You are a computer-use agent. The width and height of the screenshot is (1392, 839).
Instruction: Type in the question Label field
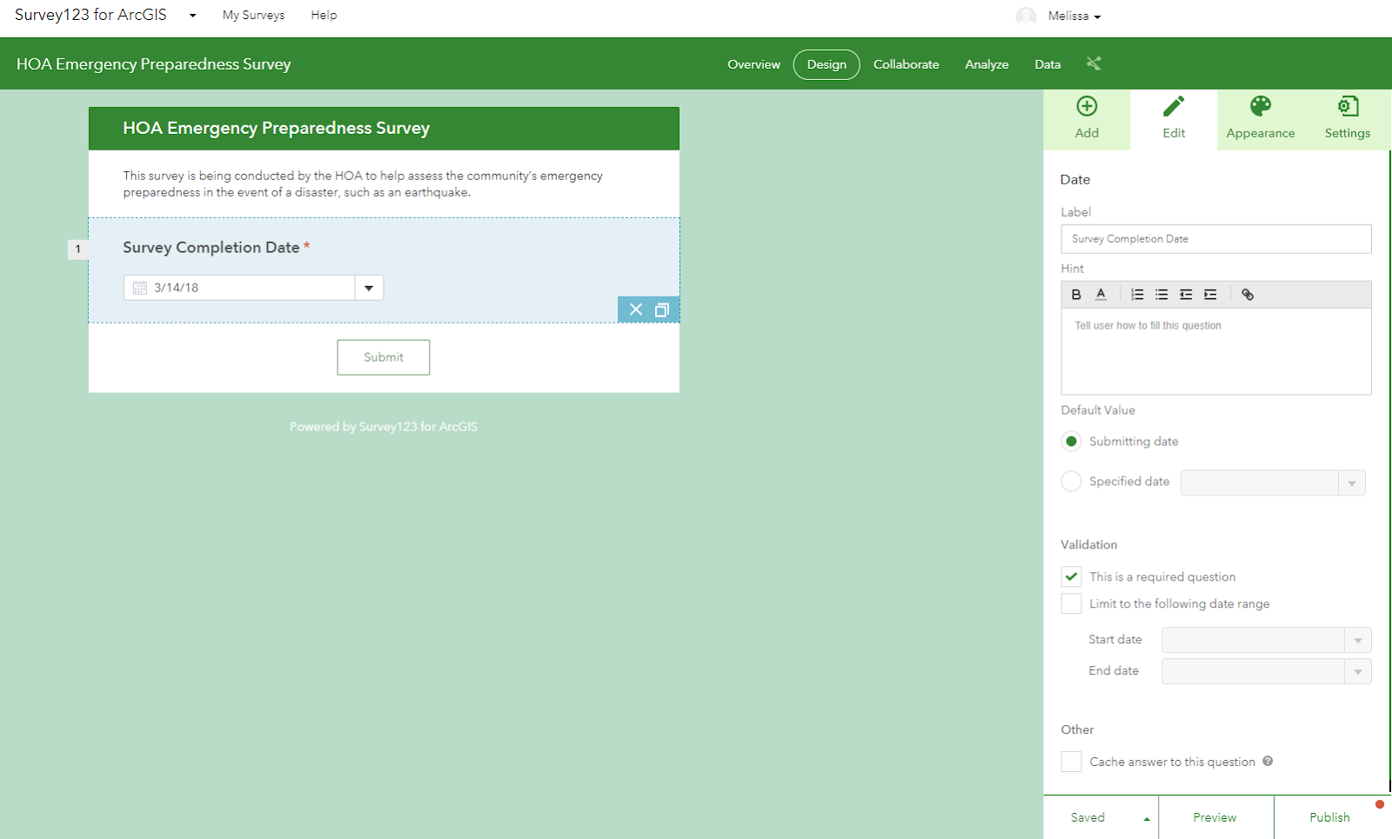click(1215, 238)
